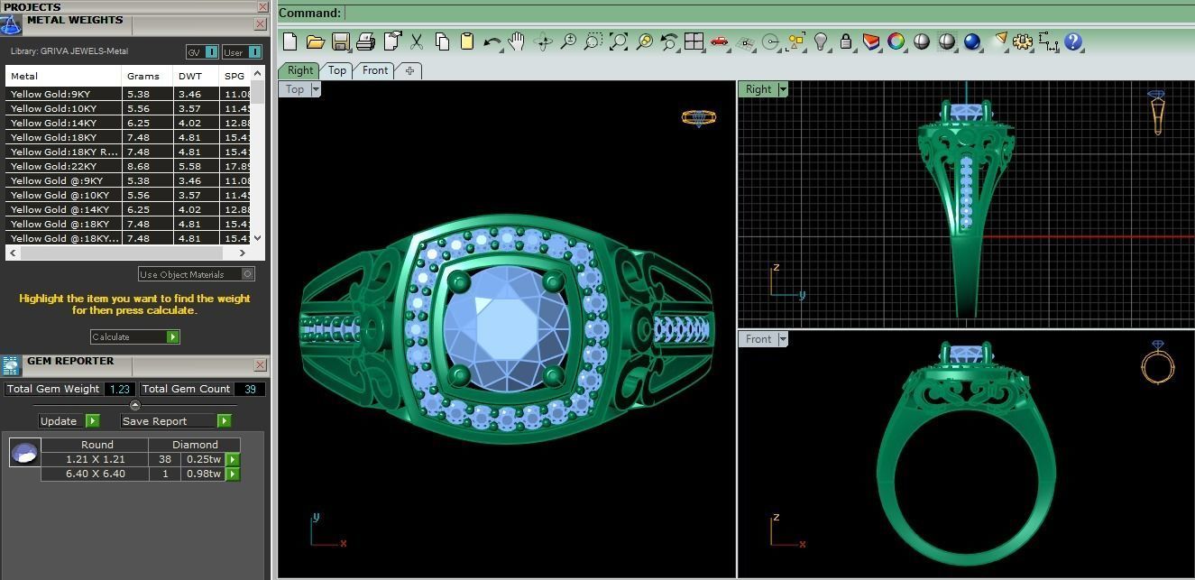
Task: Click the padlock lock objects icon
Action: pos(846,41)
